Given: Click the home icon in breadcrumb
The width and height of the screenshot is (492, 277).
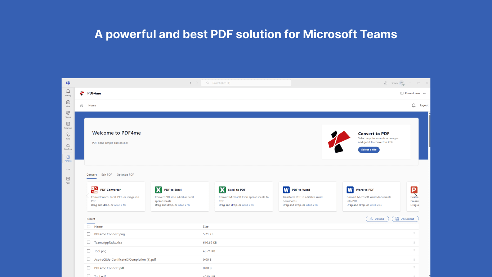Looking at the screenshot, I should click(82, 105).
